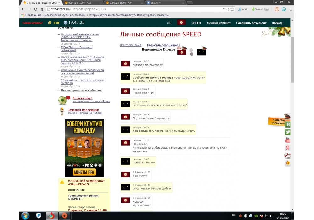
Task: Open the Twitter social icon on sidebar
Action: (x=288, y=132)
